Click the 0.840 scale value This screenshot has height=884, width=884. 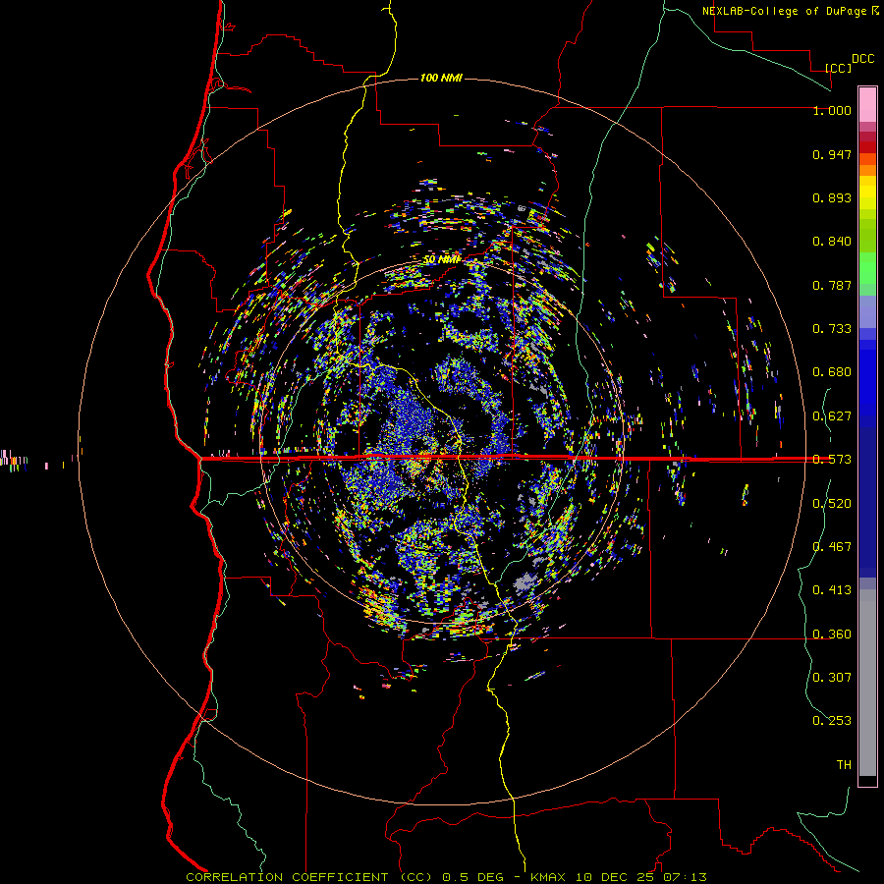click(832, 242)
